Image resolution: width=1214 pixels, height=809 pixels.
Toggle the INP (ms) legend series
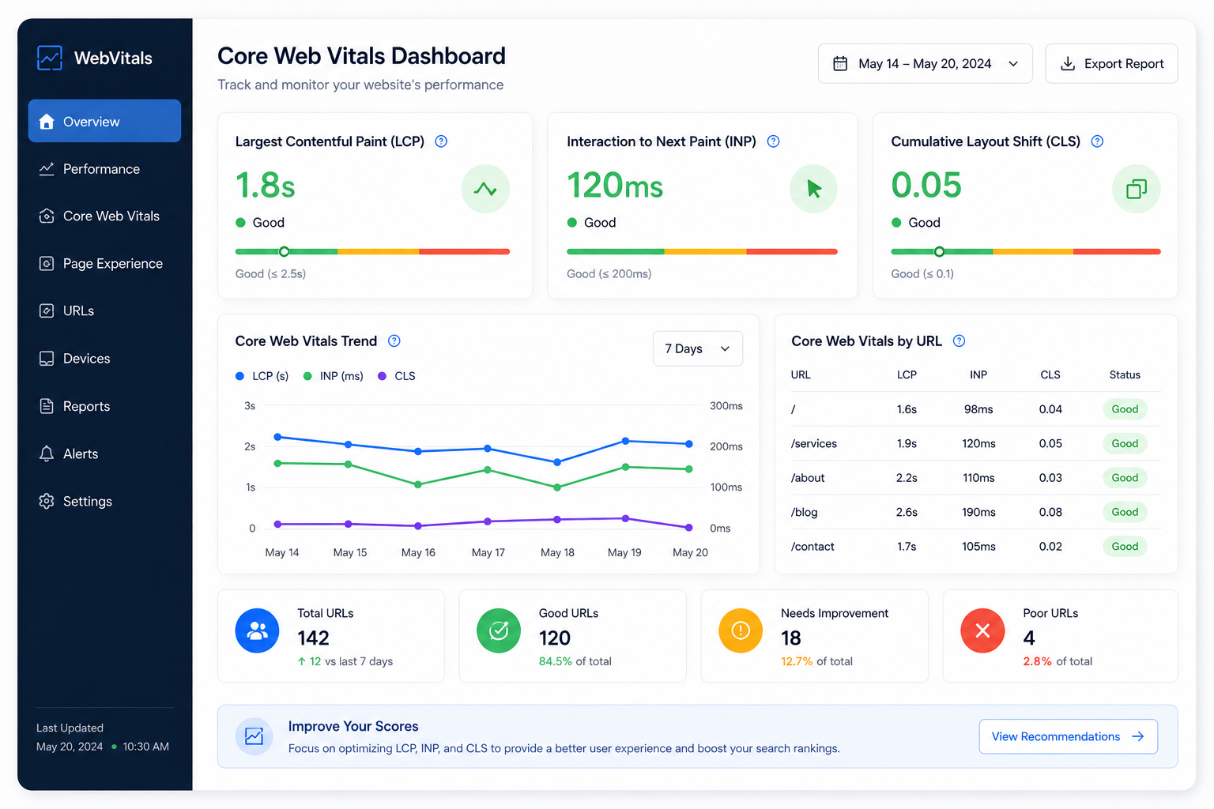click(x=334, y=376)
